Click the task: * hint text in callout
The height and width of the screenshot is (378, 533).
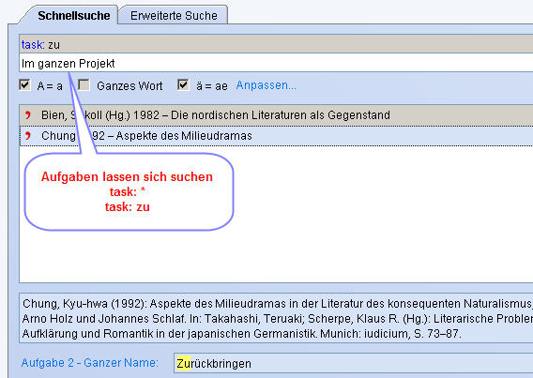point(127,192)
